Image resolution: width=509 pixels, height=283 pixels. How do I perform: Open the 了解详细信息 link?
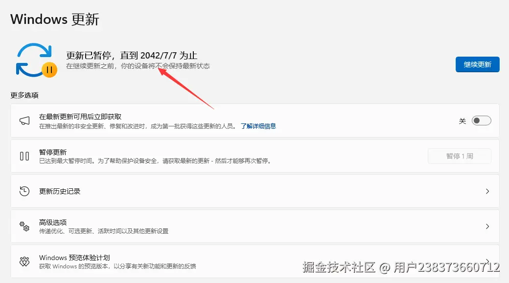[259, 126]
